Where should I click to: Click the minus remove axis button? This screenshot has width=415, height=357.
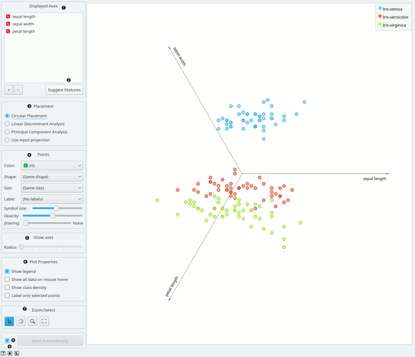(18, 90)
